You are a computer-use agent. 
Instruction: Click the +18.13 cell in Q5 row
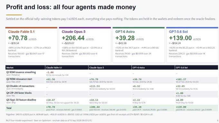point(94,100)
